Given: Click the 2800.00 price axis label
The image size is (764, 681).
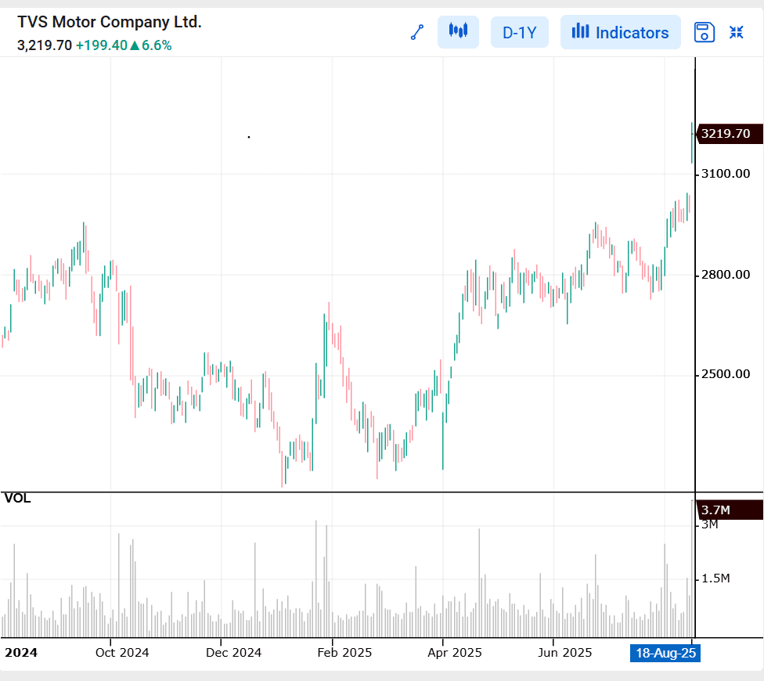Looking at the screenshot, I should 726,275.
